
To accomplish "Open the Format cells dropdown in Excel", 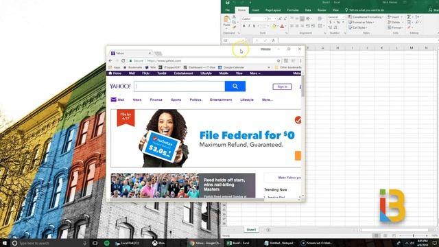I will tap(395, 27).
